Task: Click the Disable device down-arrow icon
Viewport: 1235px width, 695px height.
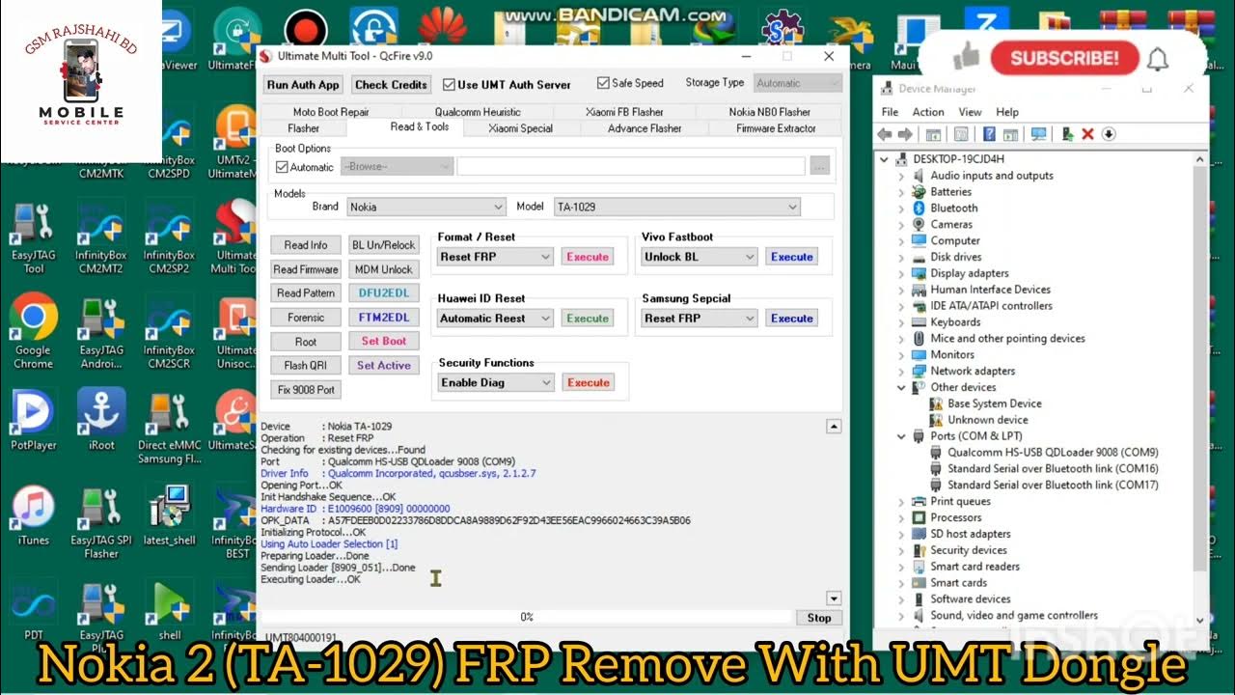Action: (x=1109, y=134)
